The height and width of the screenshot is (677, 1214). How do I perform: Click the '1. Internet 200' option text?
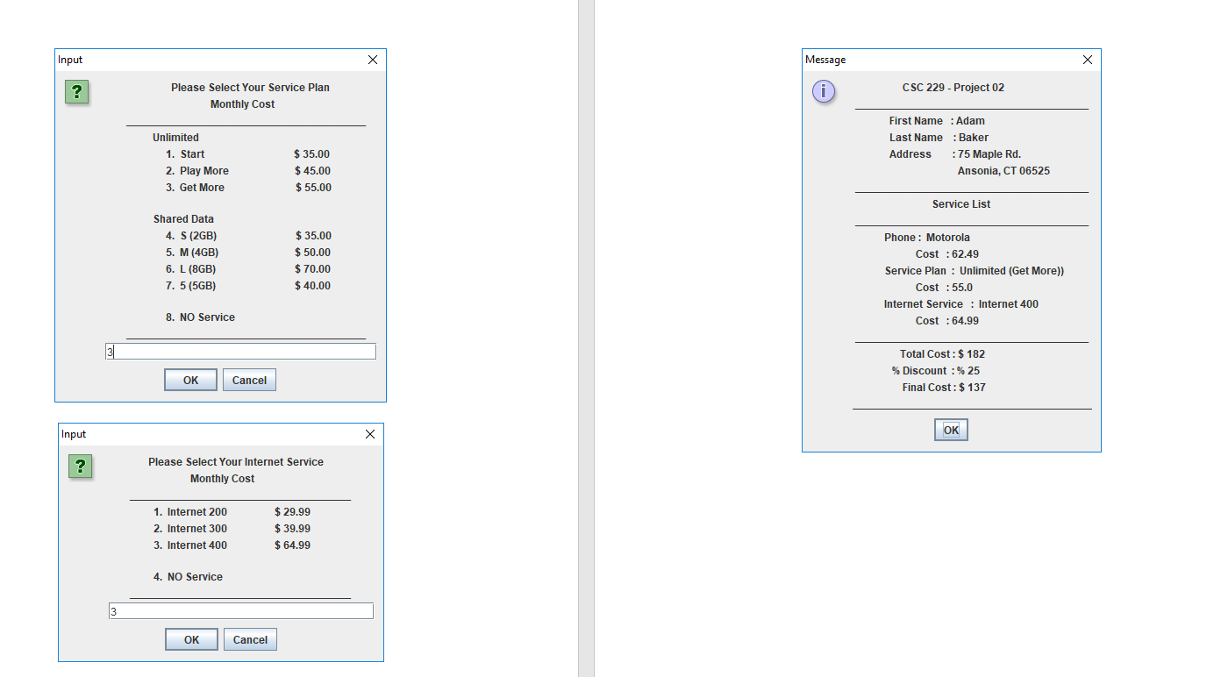[190, 512]
